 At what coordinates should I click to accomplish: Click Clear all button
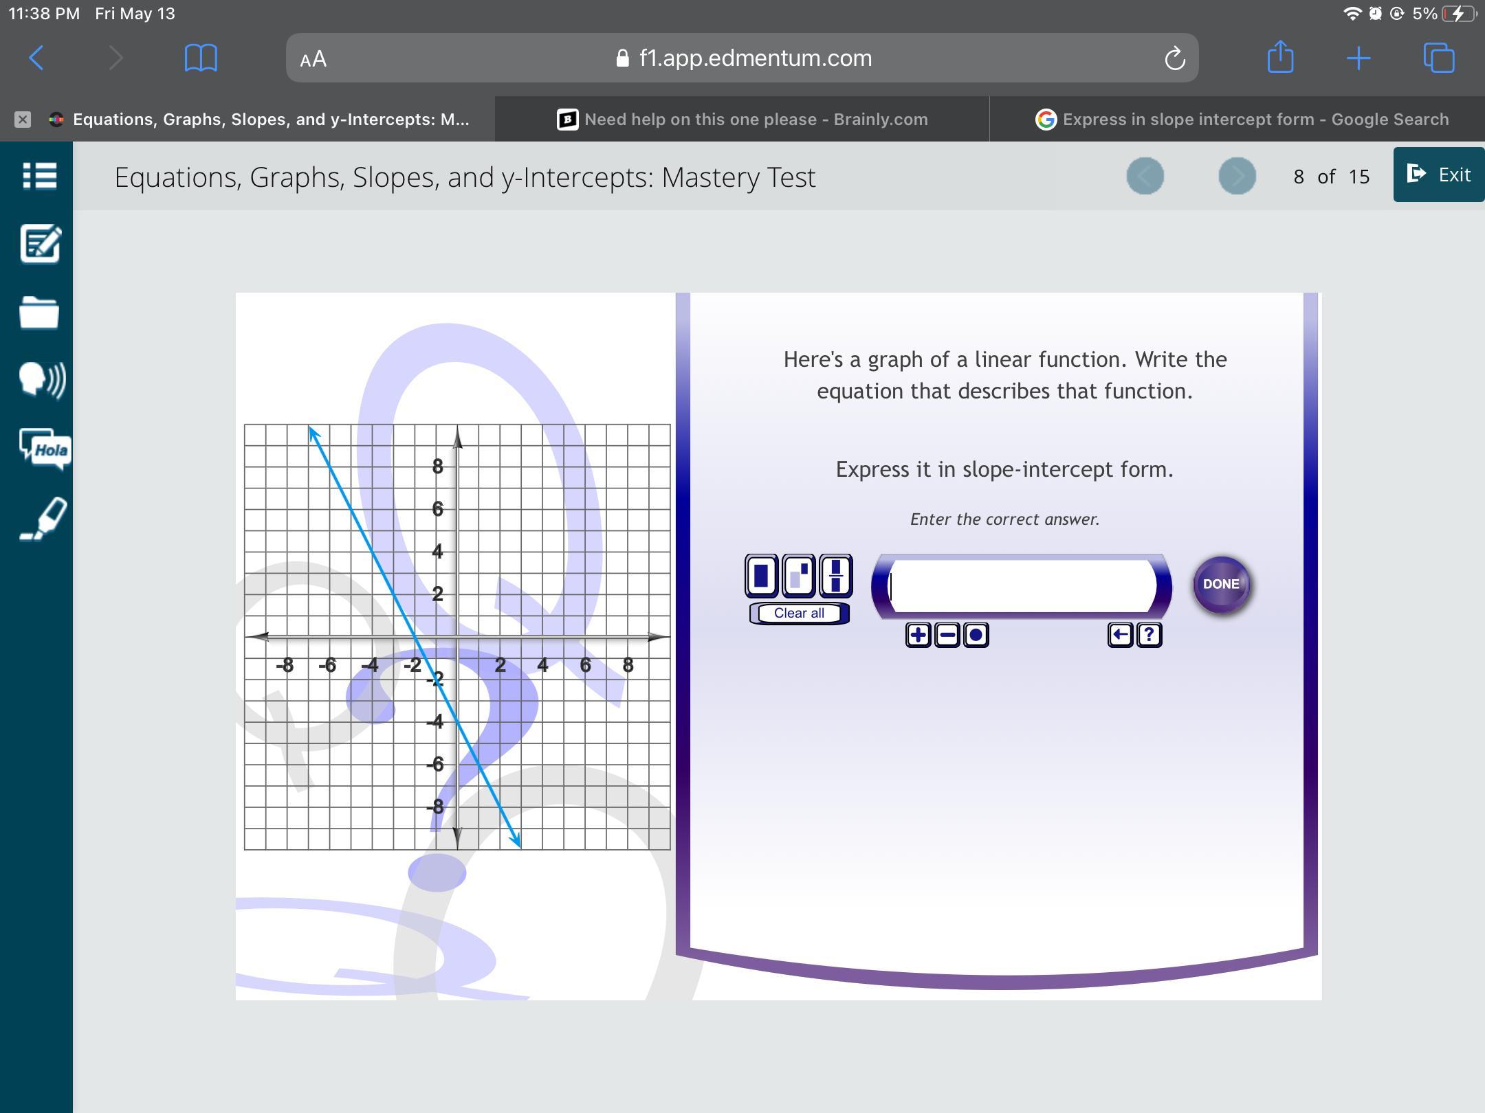pos(799,613)
